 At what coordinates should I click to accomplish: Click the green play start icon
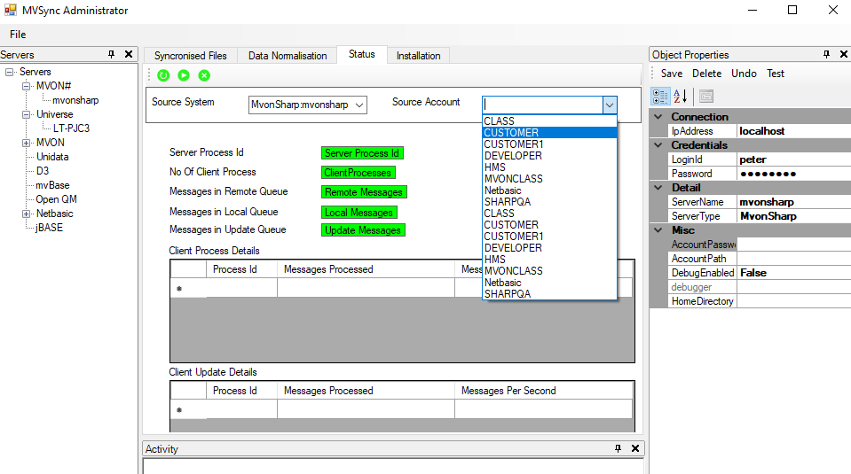pos(184,75)
